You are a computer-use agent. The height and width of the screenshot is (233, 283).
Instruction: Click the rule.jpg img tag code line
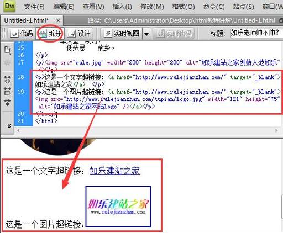(158, 62)
